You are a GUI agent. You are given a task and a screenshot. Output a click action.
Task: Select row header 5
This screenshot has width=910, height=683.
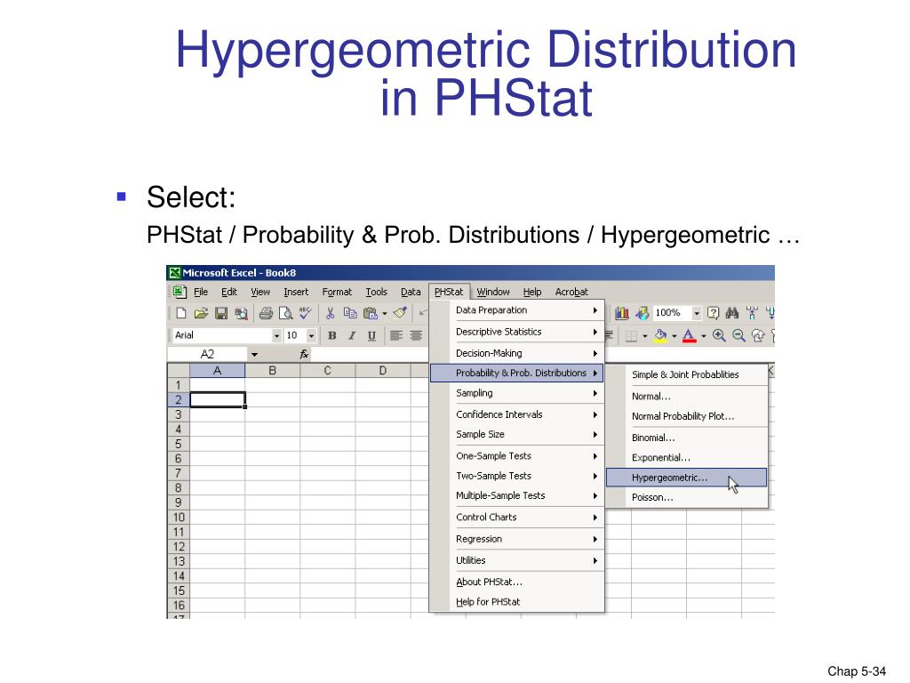click(x=178, y=445)
